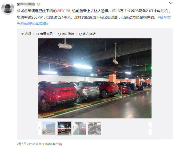Viewport: 176px width, 148px height.
Task: Click the upward arrow collapse icon
Action: (x=22, y=34)
